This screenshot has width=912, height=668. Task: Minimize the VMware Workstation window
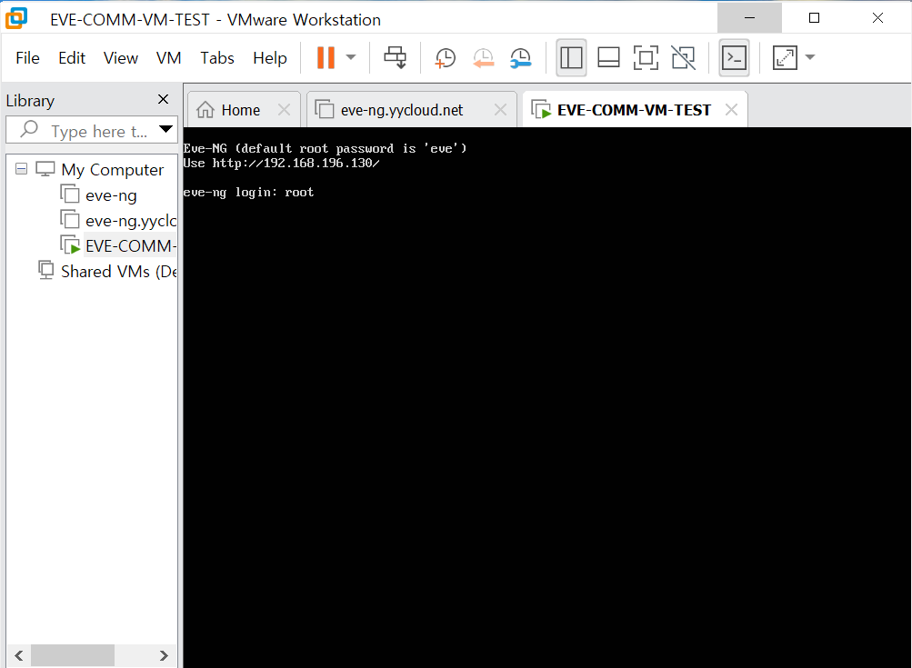pos(750,17)
